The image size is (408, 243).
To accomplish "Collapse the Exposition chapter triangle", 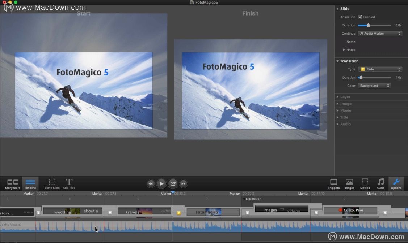I will tap(244, 199).
